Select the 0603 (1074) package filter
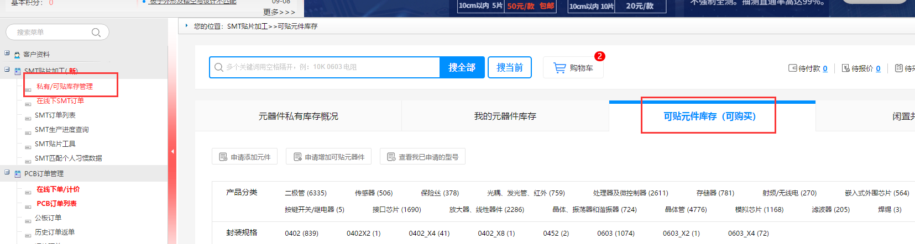Image resolution: width=915 pixels, height=244 pixels. pos(615,234)
